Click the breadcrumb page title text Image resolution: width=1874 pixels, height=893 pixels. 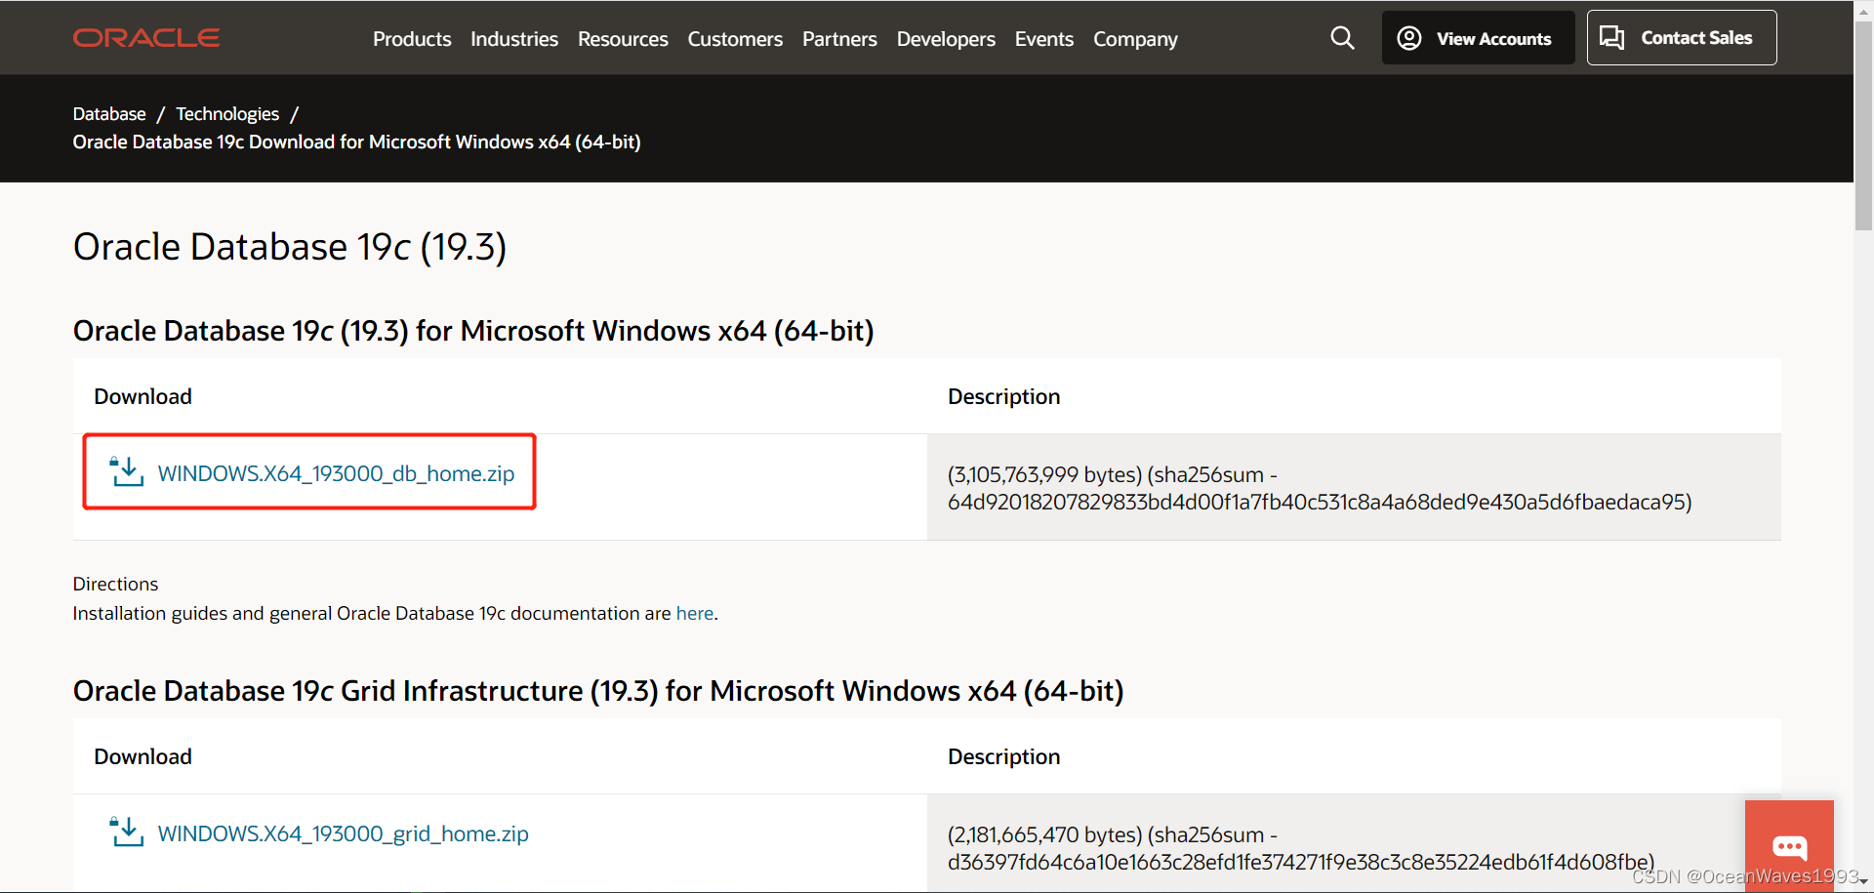pos(356,142)
